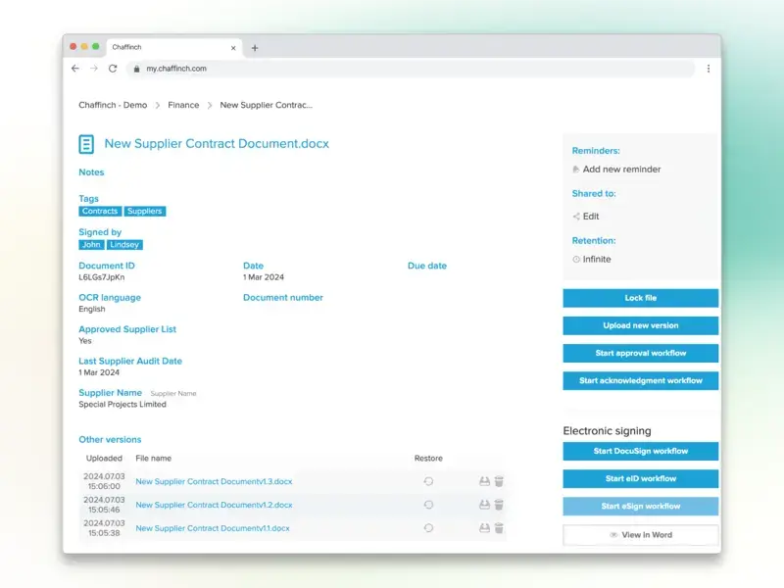This screenshot has height=588, width=784.
Task: Change the Infinite retention setting
Action: pyautogui.click(x=597, y=260)
